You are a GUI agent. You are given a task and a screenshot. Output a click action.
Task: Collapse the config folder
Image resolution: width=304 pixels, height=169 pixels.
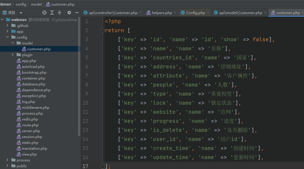7,37
